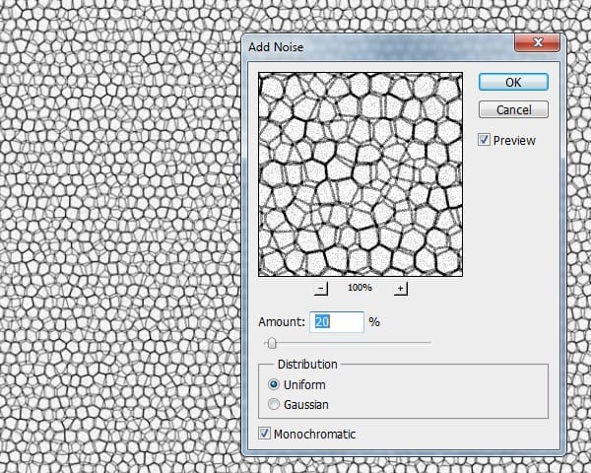The height and width of the screenshot is (473, 591).
Task: Zoom out the preview with the minus button
Action: (x=321, y=288)
